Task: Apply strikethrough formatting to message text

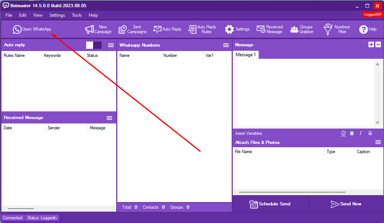Action: (370, 133)
